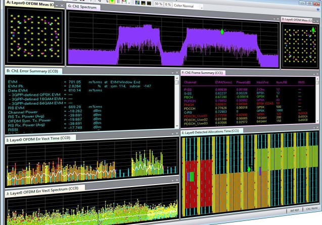Image resolution: width=322 pixels, height=225 pixels.
Task: Click the green diamond marker in allocations grid
Action: coord(249,169)
